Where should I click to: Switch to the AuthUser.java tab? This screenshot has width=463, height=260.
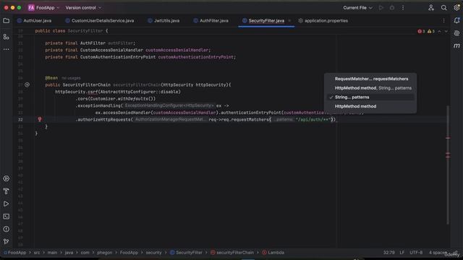(x=34, y=21)
